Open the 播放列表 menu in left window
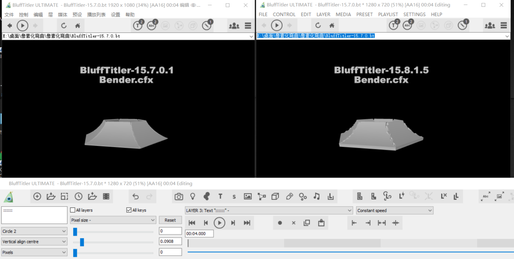 point(96,15)
